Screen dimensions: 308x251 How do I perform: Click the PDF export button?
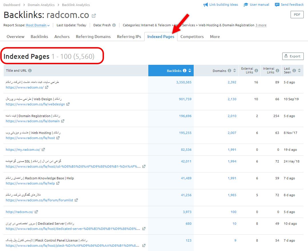click(297, 14)
